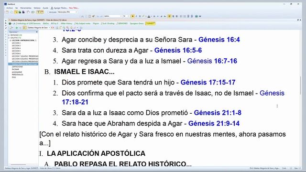Image resolution: width=306 pixels, height=172 pixels.
Task: Toggle center text alignment
Action: [x=173, y=16]
